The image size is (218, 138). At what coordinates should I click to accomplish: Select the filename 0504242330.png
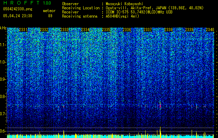[x=18, y=9]
